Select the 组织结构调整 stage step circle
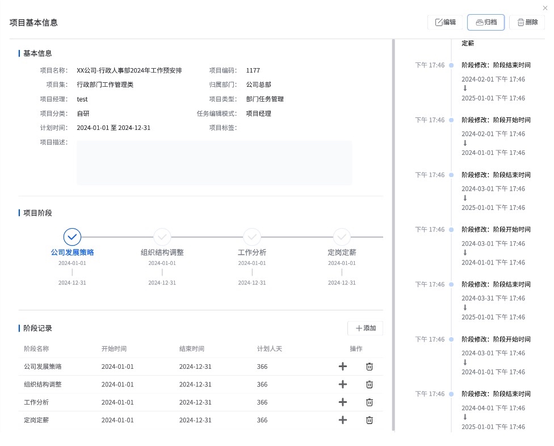Image resolution: width=554 pixels, height=446 pixels. (162, 237)
